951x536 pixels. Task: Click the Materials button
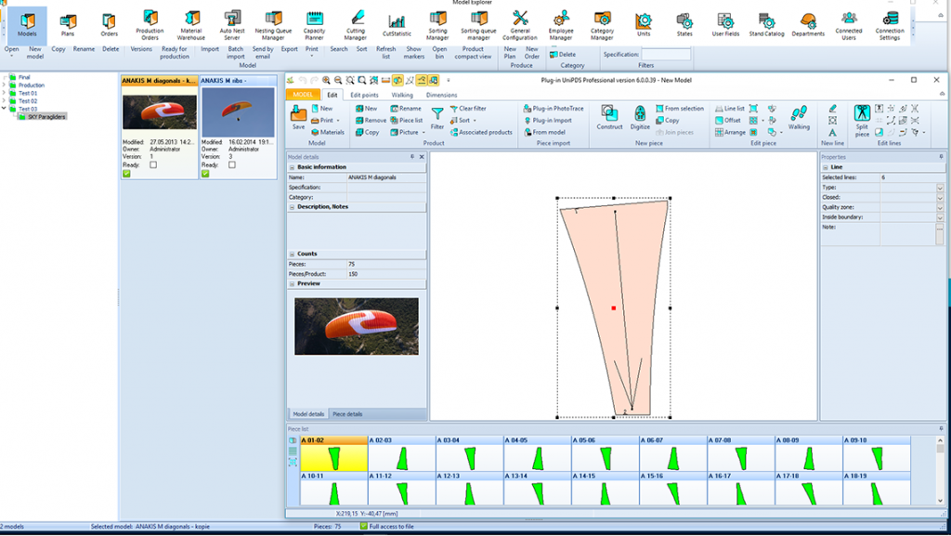pos(328,132)
